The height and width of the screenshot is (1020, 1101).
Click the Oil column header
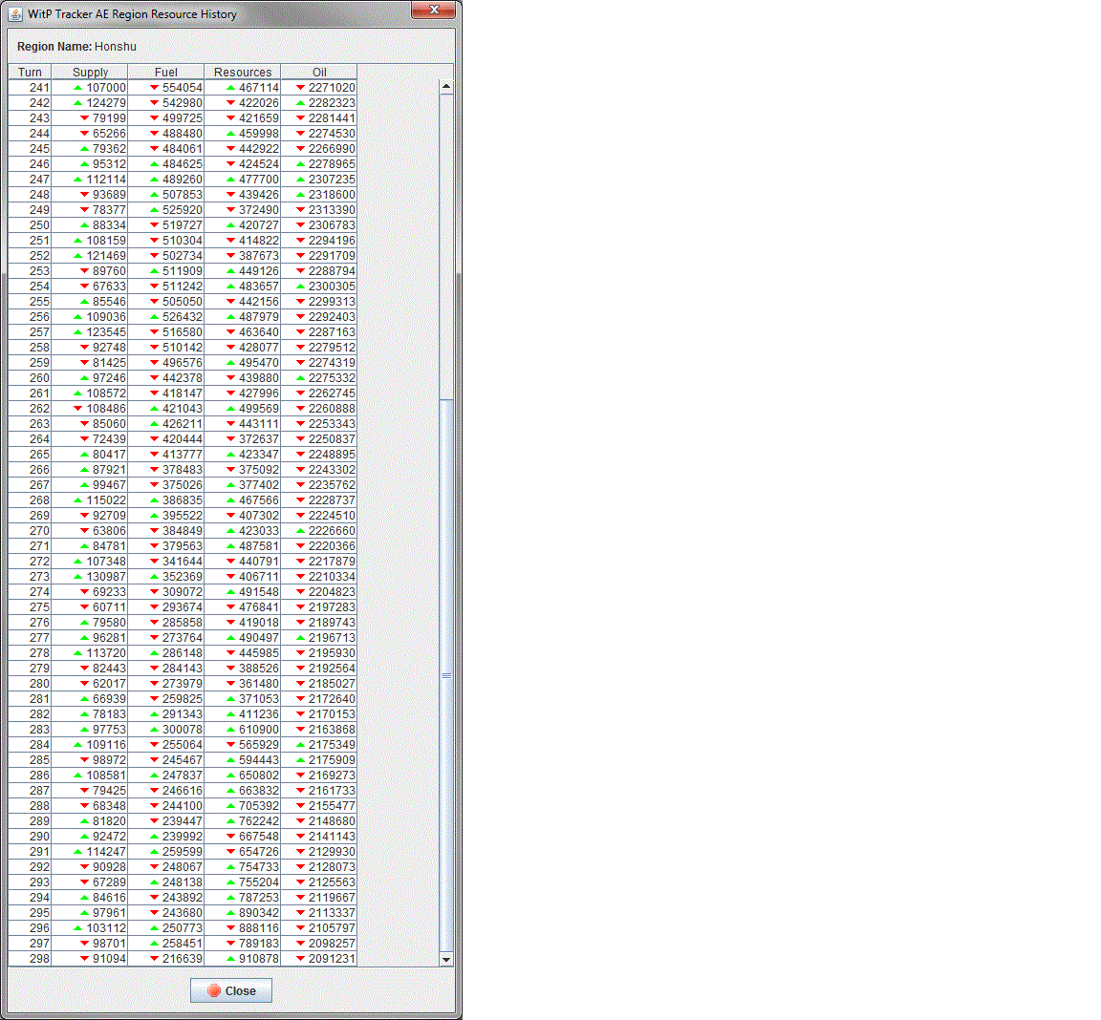[x=319, y=73]
